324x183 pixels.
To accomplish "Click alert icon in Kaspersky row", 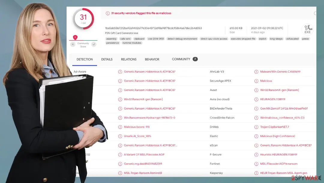I will coord(256,173).
